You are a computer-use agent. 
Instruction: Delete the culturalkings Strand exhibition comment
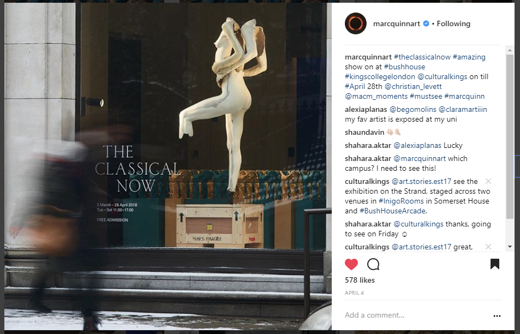click(488, 181)
